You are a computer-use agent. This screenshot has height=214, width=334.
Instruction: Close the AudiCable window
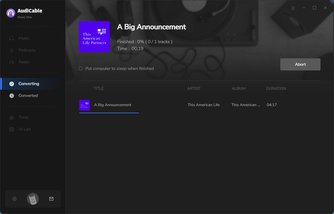325,8
